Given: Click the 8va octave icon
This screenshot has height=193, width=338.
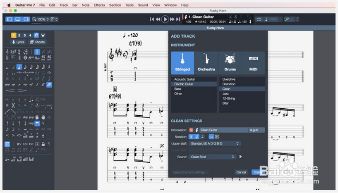Looking at the screenshot, I should (31, 58).
